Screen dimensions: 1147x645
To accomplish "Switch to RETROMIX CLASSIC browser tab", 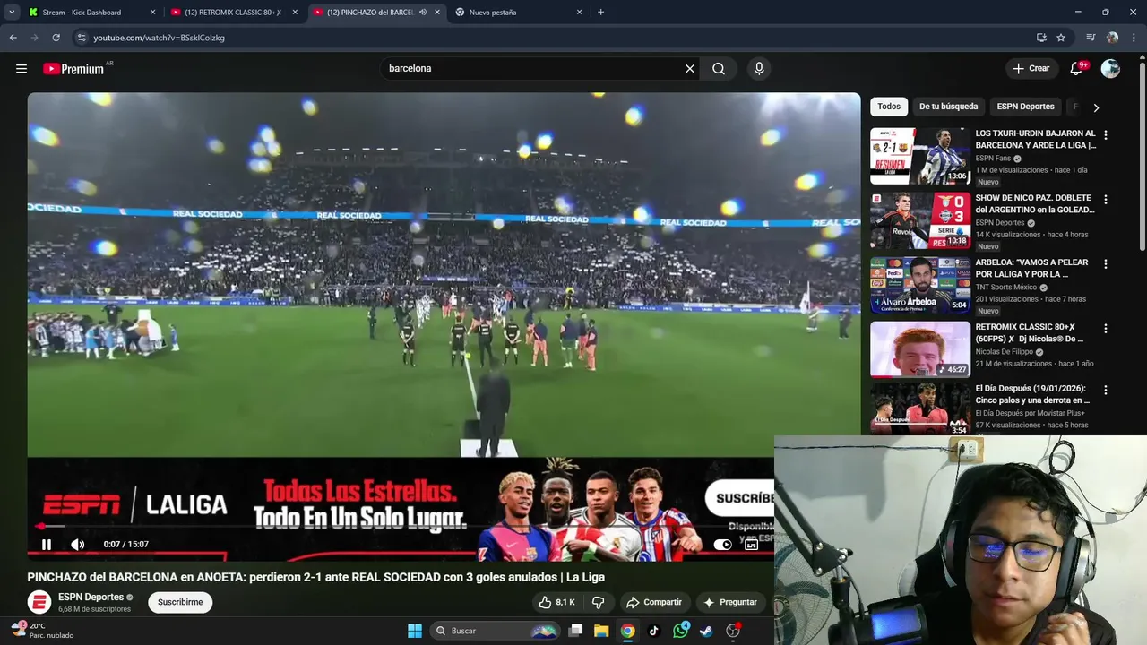I will point(233,13).
